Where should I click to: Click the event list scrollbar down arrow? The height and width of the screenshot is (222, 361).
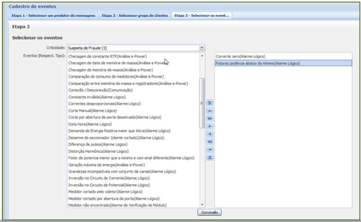202,205
